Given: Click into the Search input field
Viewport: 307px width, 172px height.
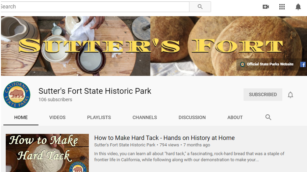Looking at the screenshot, I should [x=95, y=7].
